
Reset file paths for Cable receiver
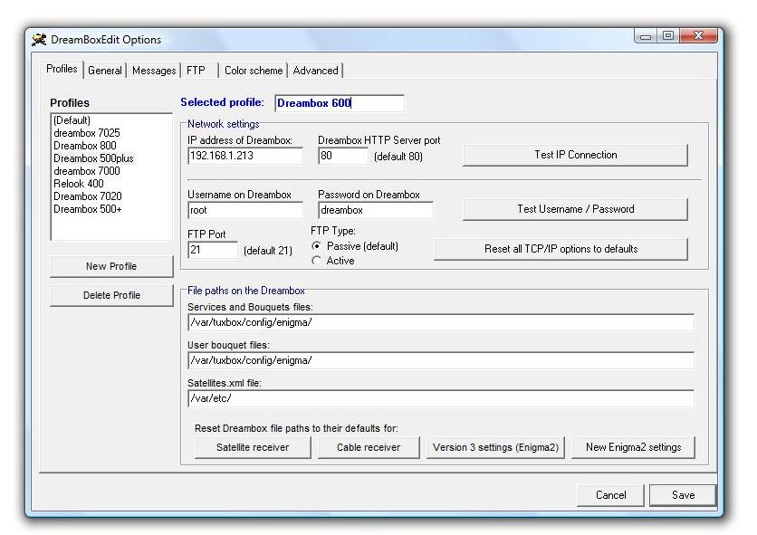[369, 447]
